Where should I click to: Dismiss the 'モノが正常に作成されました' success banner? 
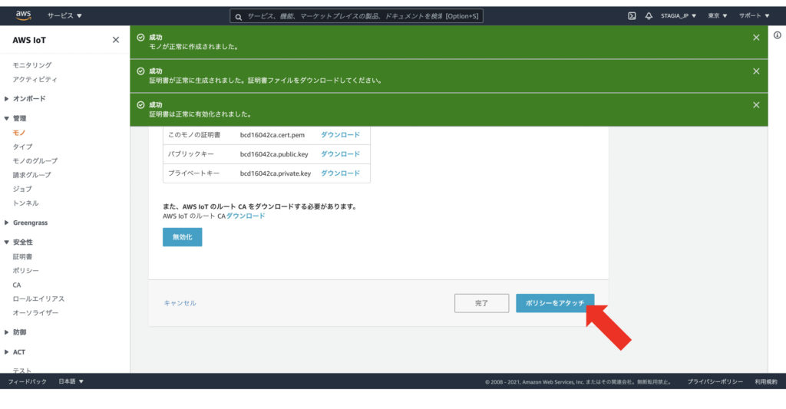(756, 38)
